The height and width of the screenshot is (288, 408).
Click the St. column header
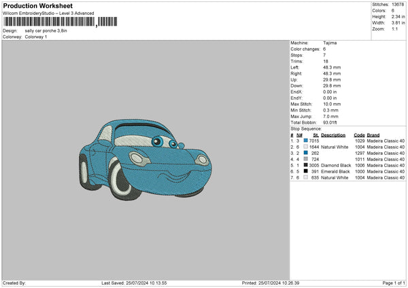coord(316,134)
